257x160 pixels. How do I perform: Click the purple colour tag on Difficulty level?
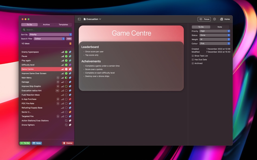click(x=70, y=65)
